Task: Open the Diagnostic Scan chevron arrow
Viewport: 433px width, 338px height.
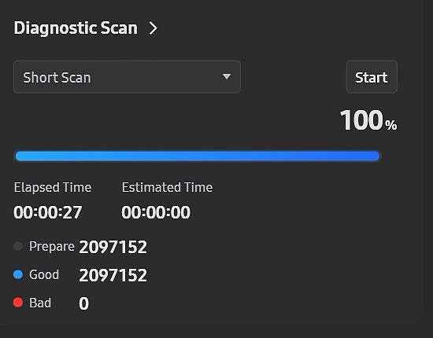Action: click(153, 28)
